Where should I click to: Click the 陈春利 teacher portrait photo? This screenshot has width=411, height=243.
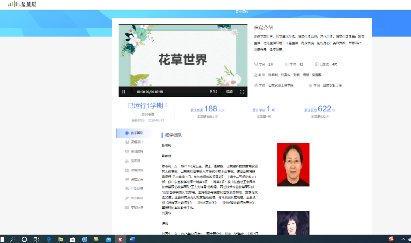293,164
